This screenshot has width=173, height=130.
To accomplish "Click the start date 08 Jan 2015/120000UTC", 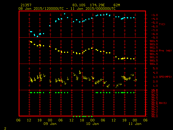I will 41,9.
